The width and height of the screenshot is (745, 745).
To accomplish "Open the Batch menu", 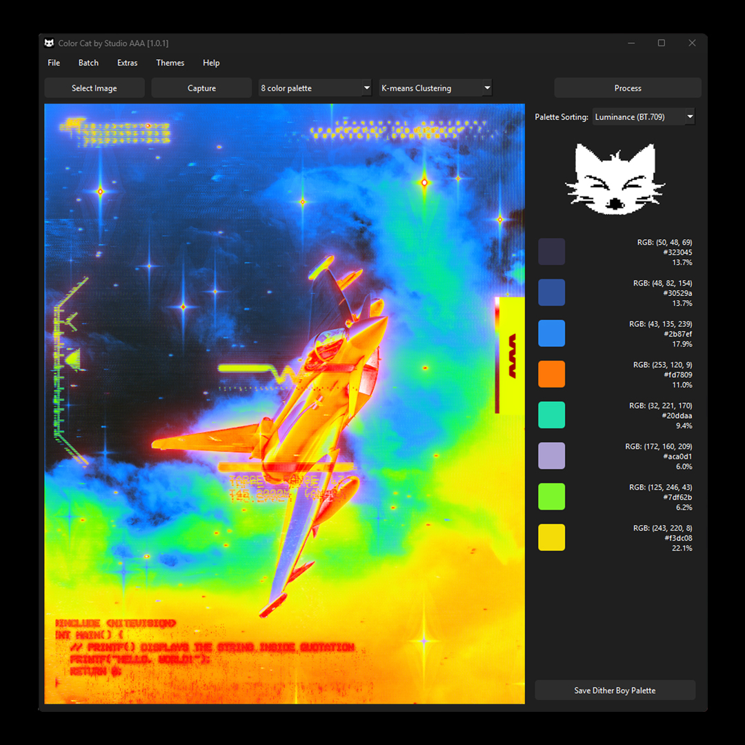I will pos(88,63).
